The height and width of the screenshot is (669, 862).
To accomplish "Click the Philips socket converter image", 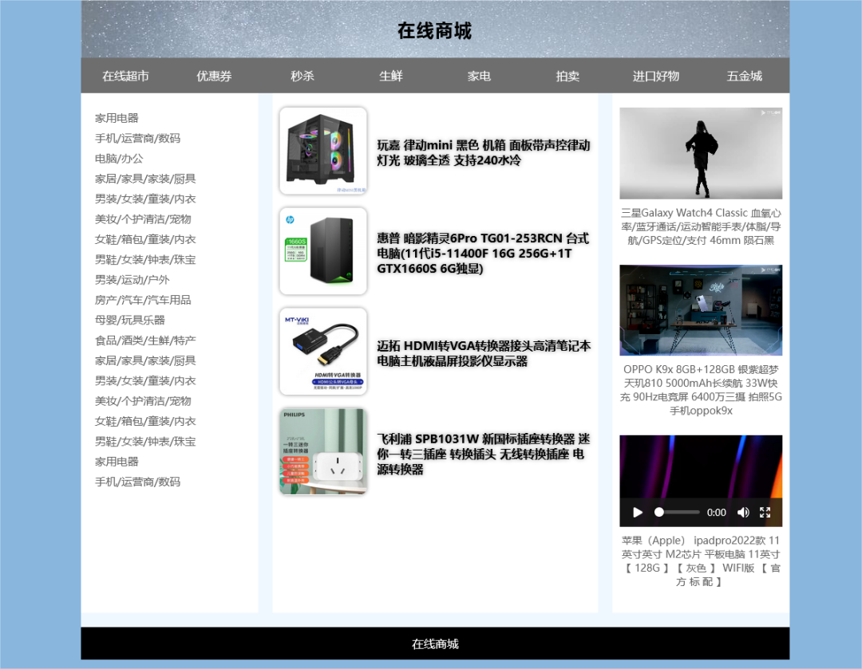I will pyautogui.click(x=323, y=452).
